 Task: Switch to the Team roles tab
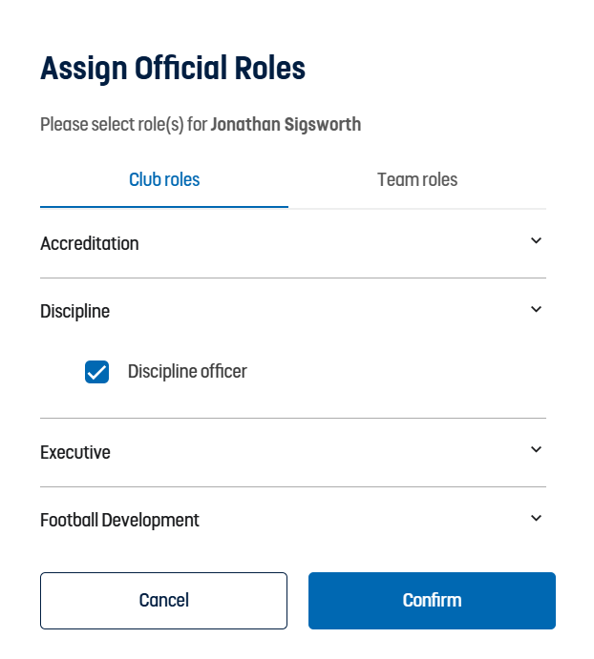click(417, 179)
